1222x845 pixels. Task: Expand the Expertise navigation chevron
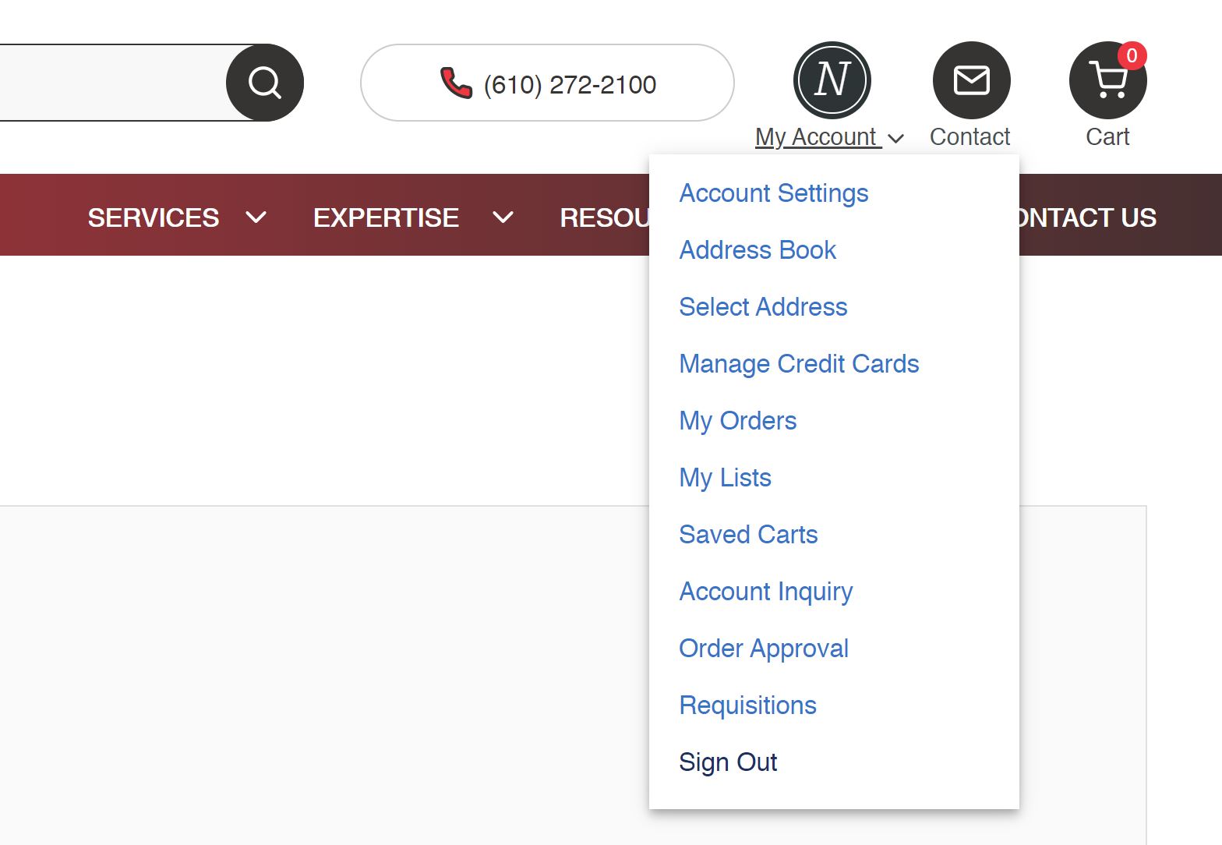(x=503, y=217)
